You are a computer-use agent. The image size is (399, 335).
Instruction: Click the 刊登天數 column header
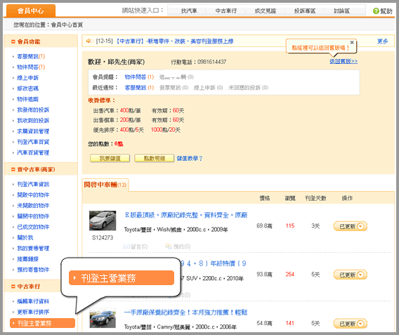pyautogui.click(x=315, y=198)
